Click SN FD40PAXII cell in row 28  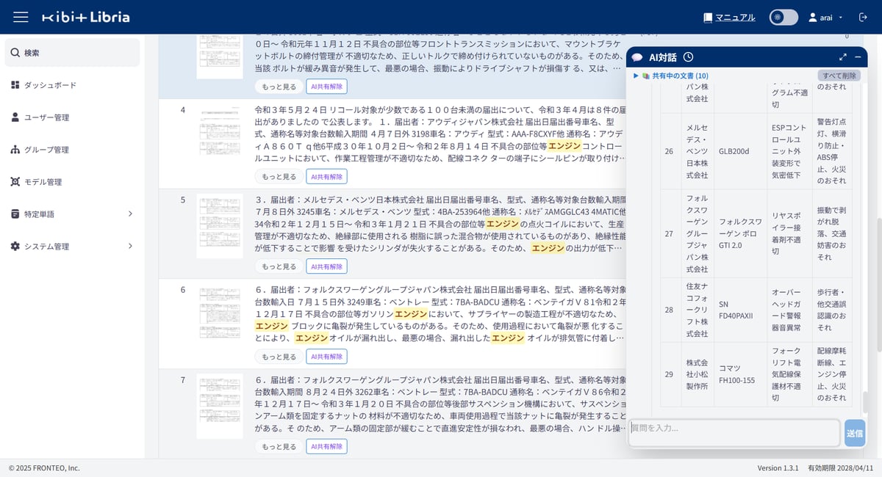740,310
